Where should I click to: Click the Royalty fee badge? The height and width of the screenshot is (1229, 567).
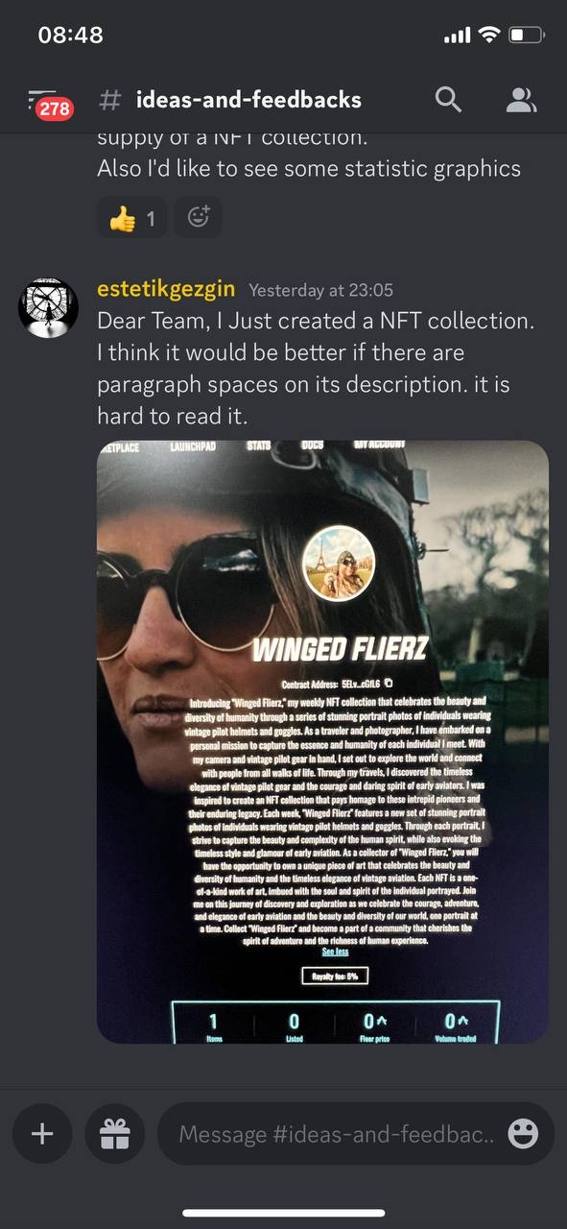(335, 976)
